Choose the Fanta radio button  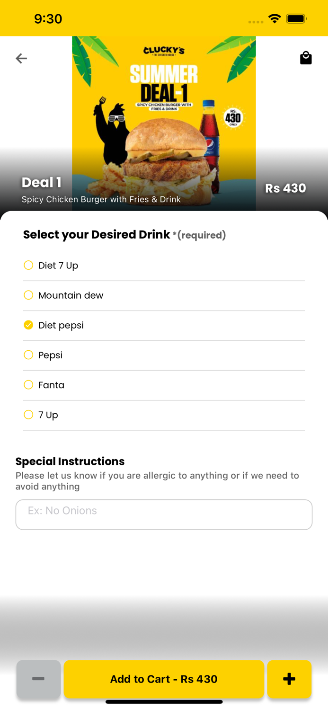28,385
